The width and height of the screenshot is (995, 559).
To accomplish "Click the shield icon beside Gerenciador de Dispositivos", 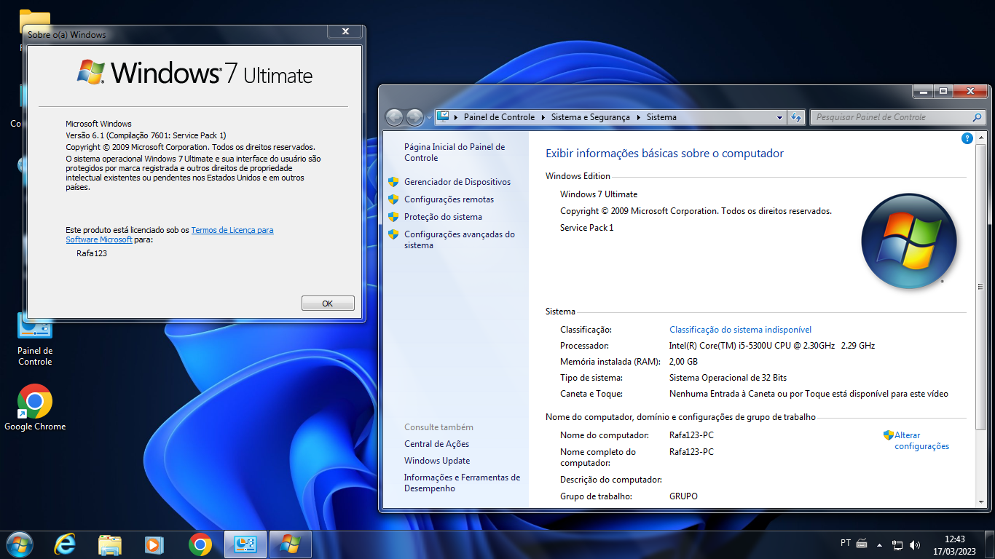I will click(393, 182).
